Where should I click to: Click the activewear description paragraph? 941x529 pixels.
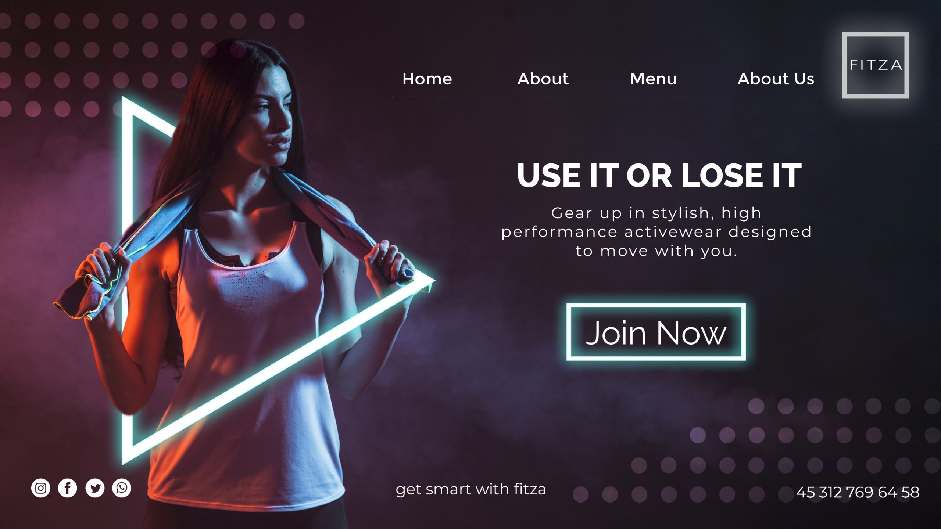656,232
